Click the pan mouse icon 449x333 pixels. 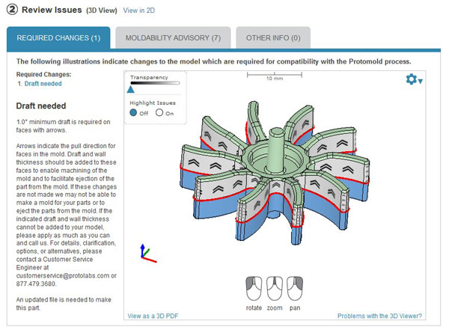295,288
